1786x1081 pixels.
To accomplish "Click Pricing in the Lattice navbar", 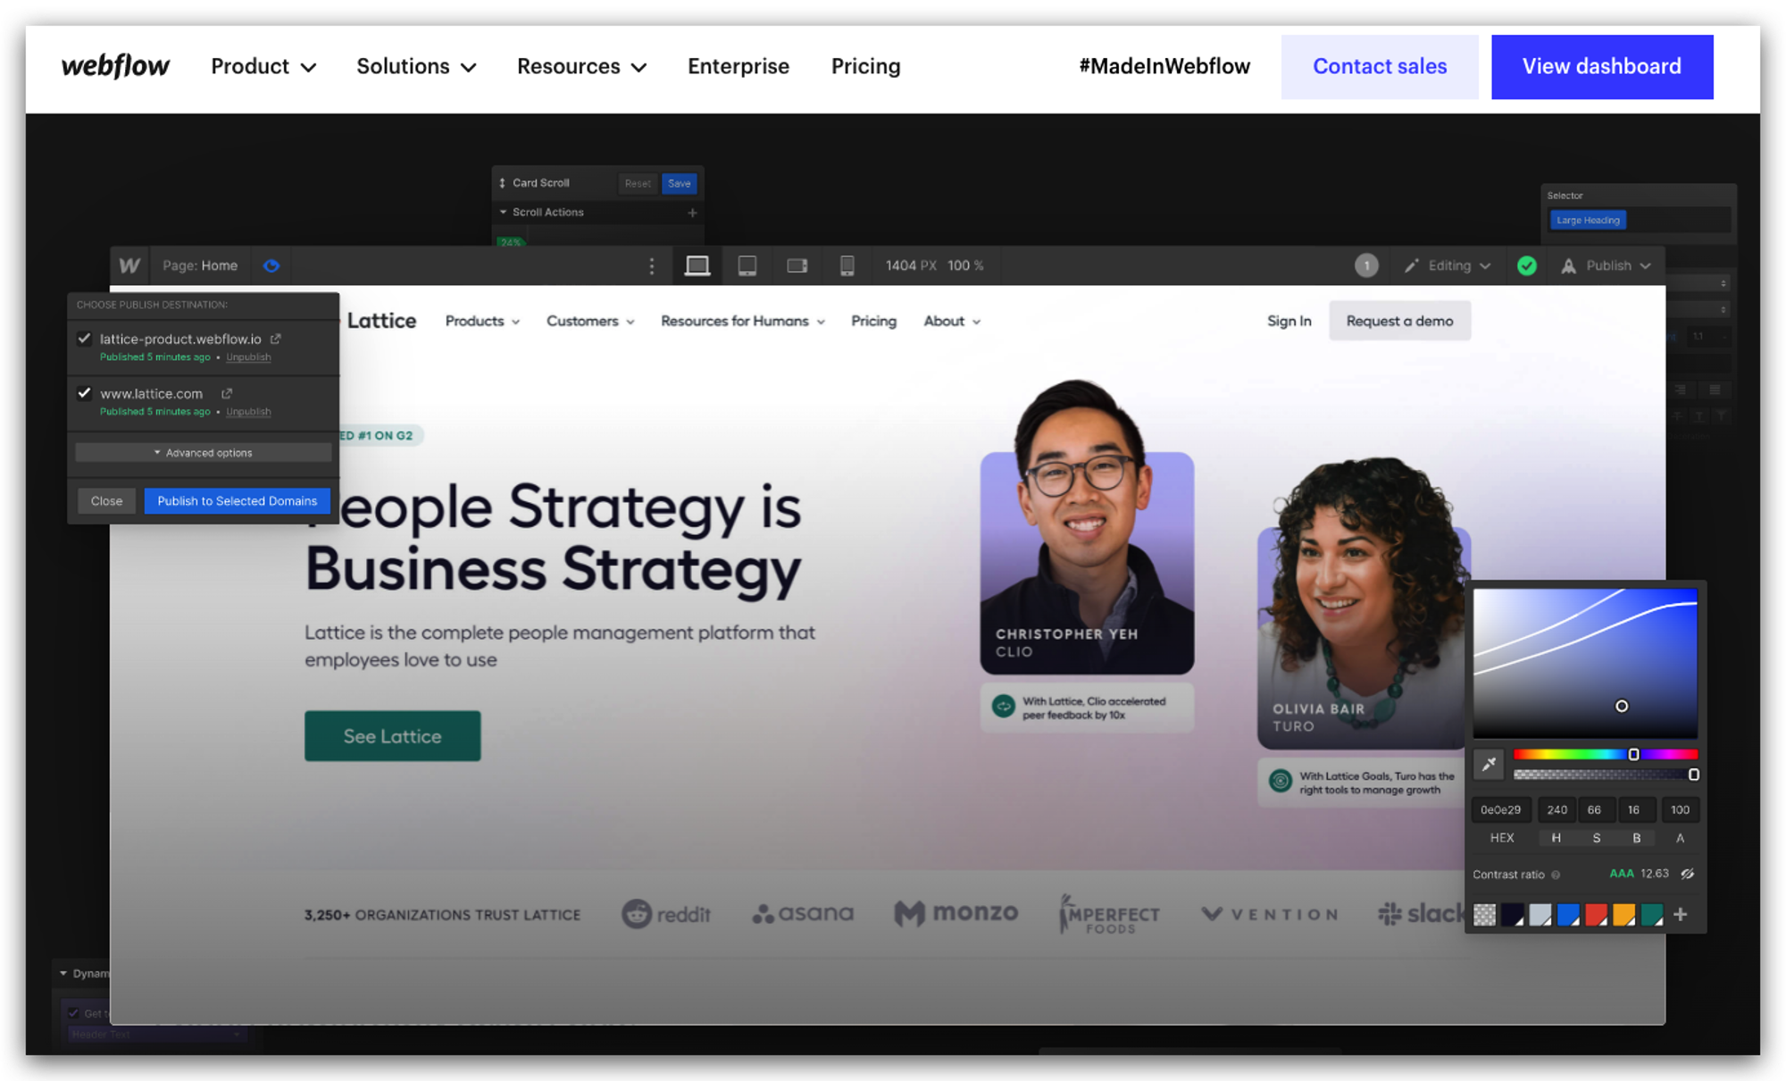I will click(873, 321).
